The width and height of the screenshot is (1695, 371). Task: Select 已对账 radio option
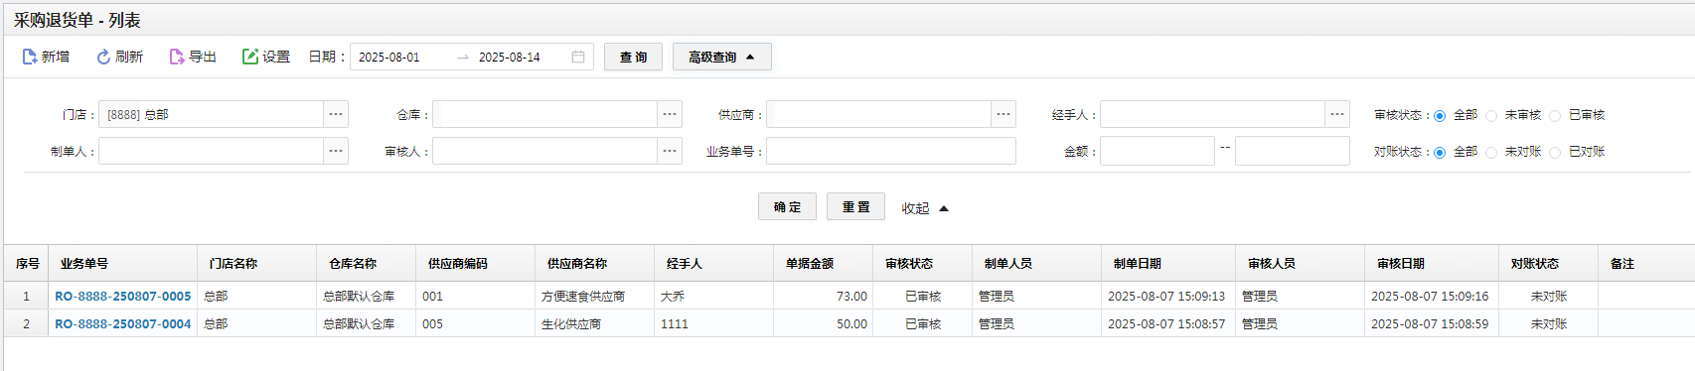point(1555,153)
